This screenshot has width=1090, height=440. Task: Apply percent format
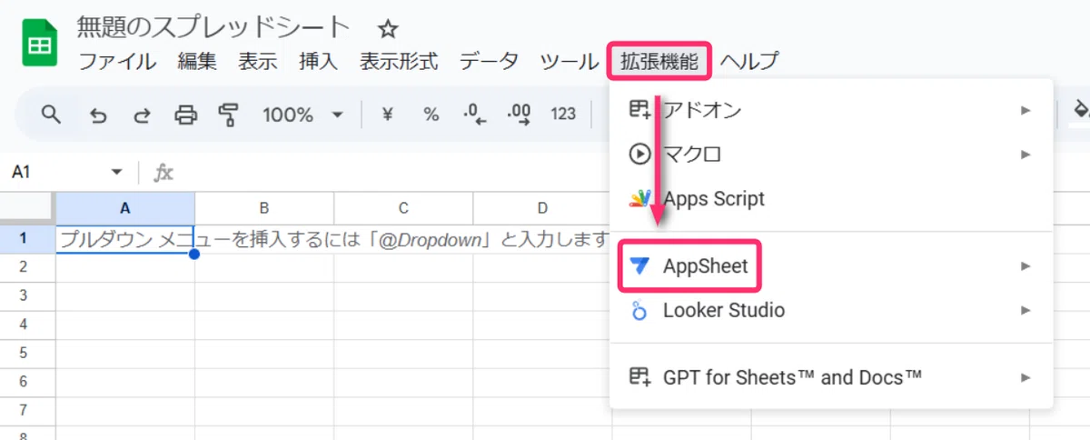(431, 115)
